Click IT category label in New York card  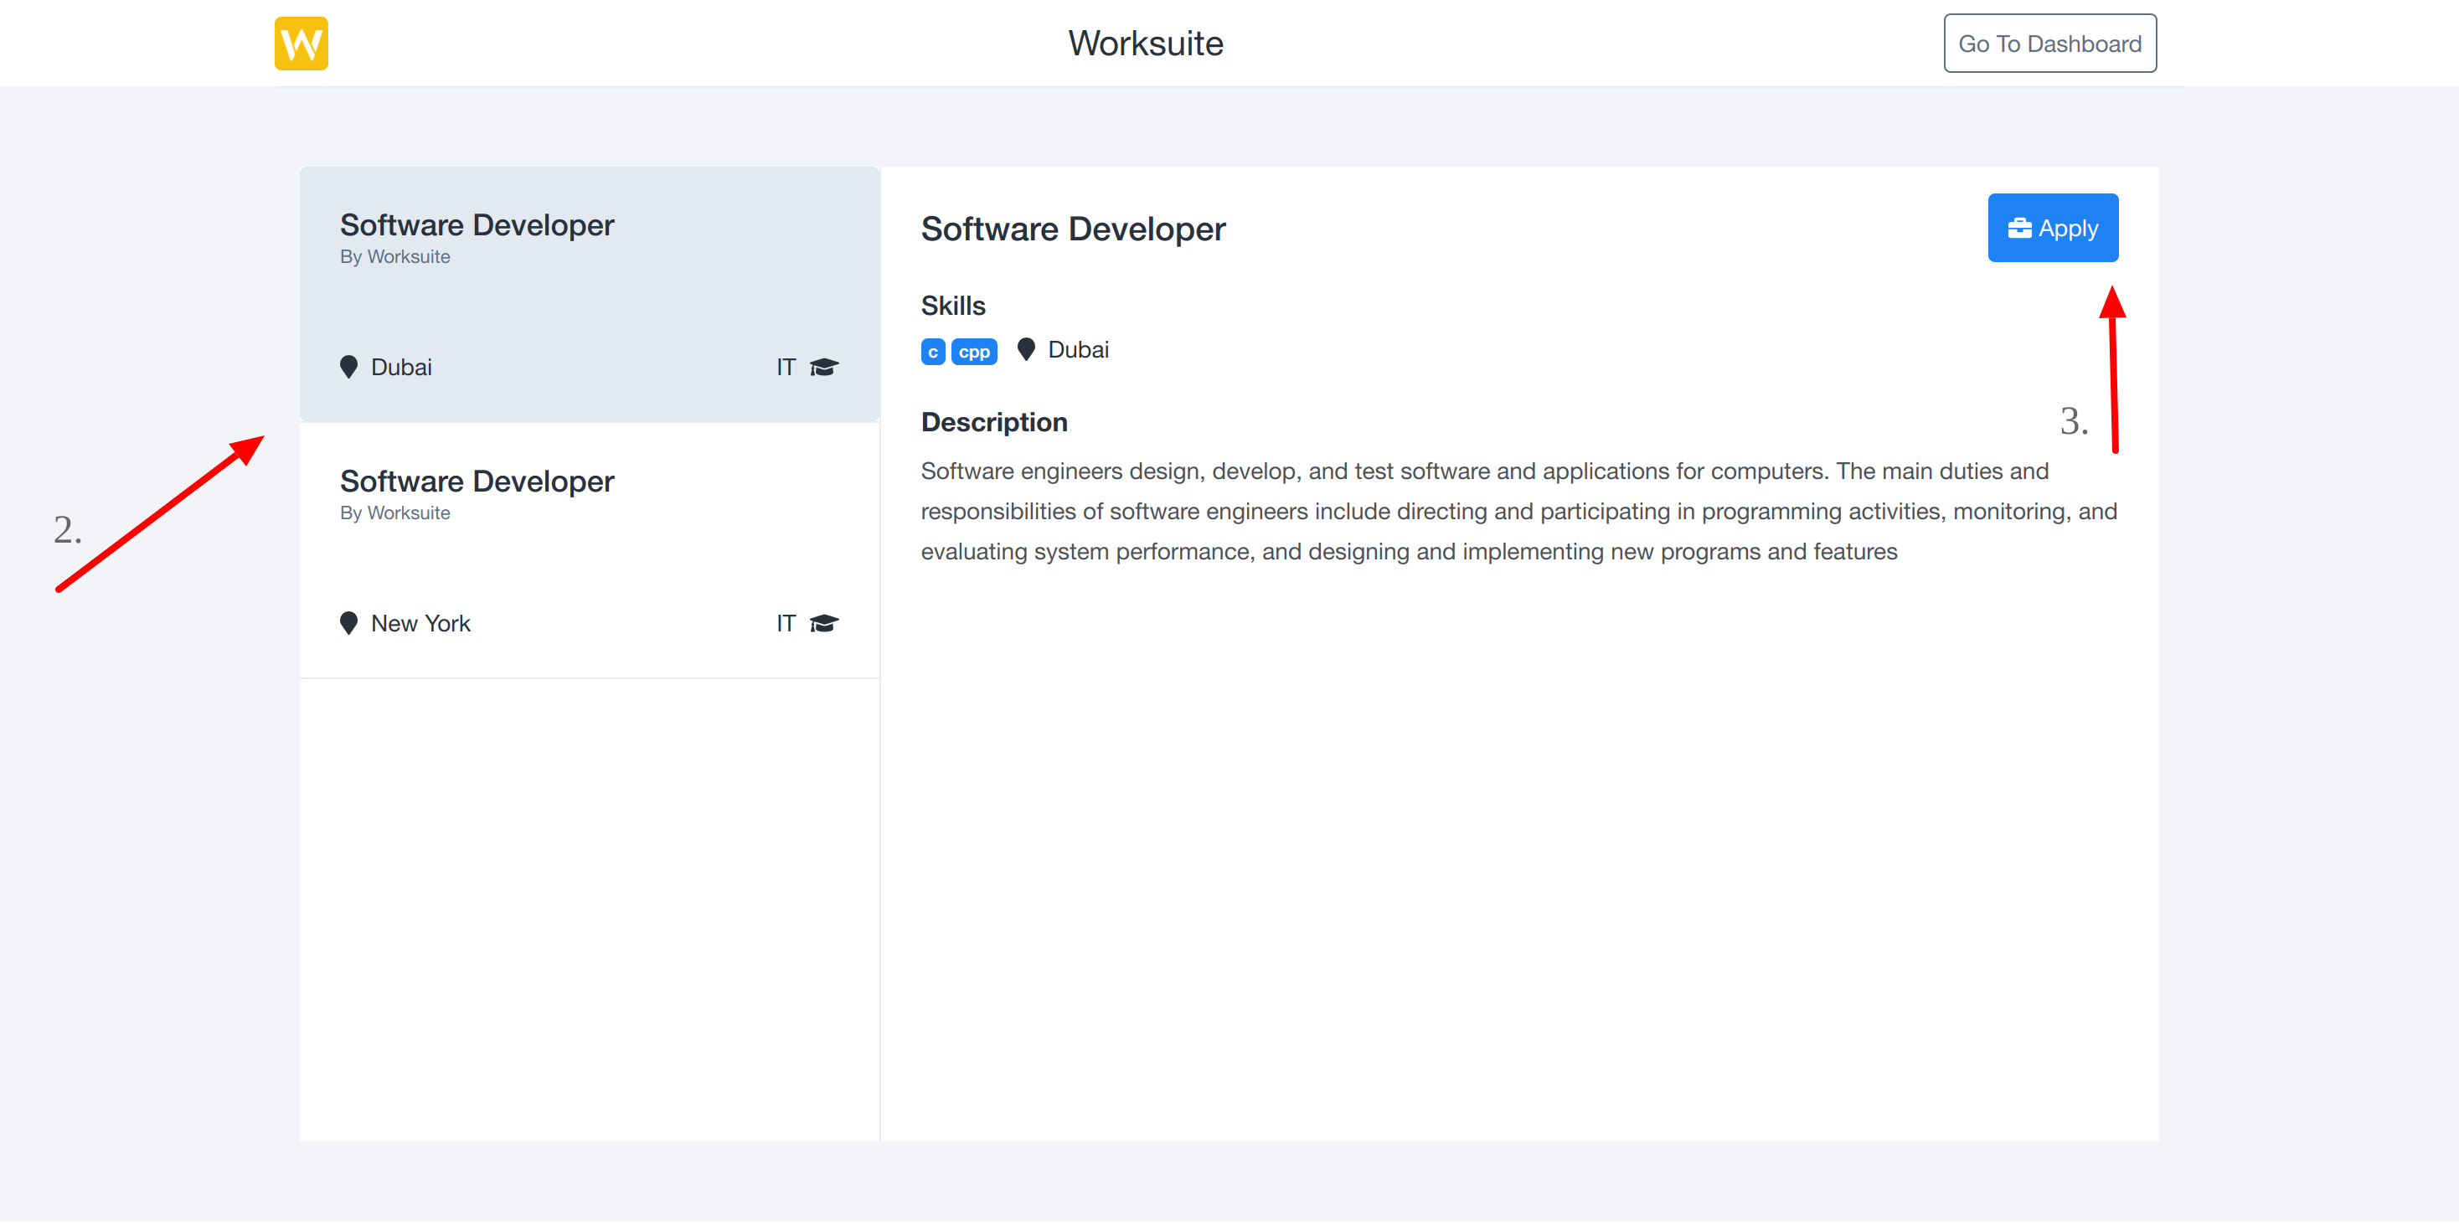pyautogui.click(x=785, y=622)
